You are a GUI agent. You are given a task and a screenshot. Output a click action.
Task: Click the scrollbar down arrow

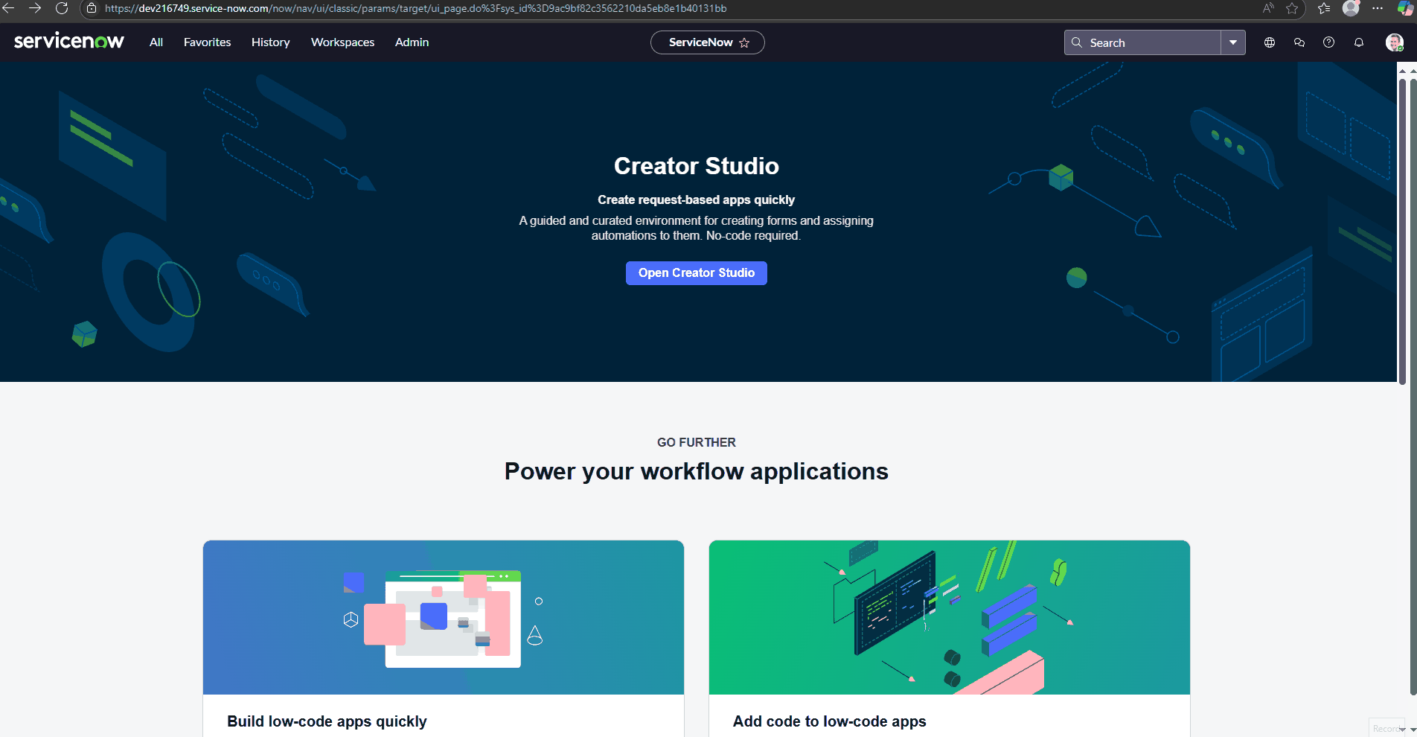tap(1413, 730)
